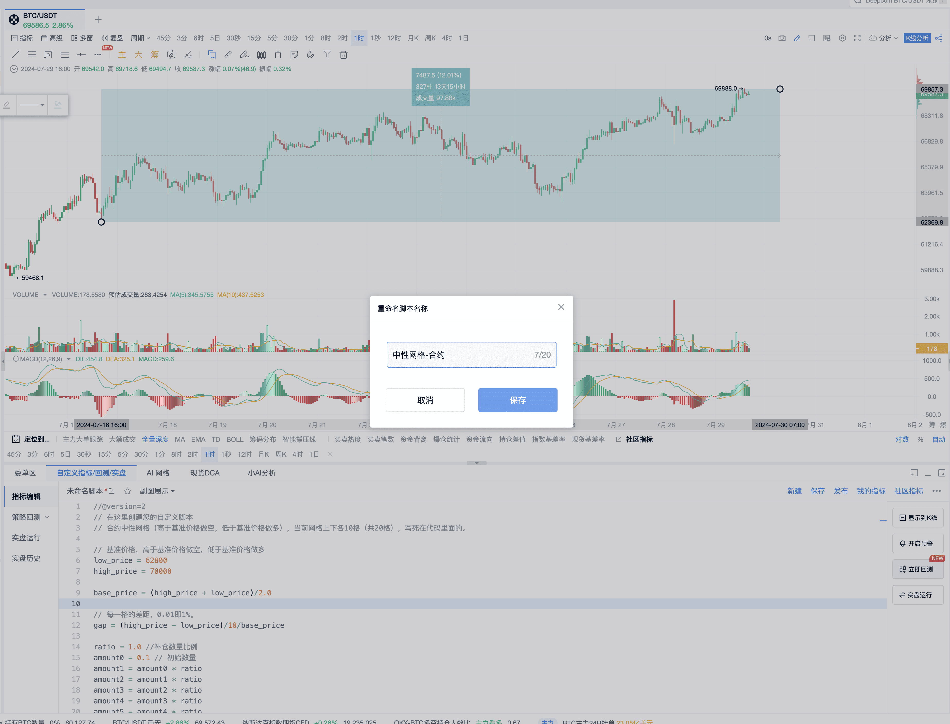Screen dimensions: 950x724
Task: Expand the 策略回测 sidebar item
Action: [30, 517]
